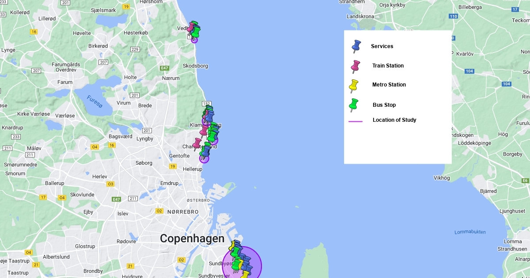Click the blue Services pin in legend
530x278 pixels.
[x=356, y=45]
